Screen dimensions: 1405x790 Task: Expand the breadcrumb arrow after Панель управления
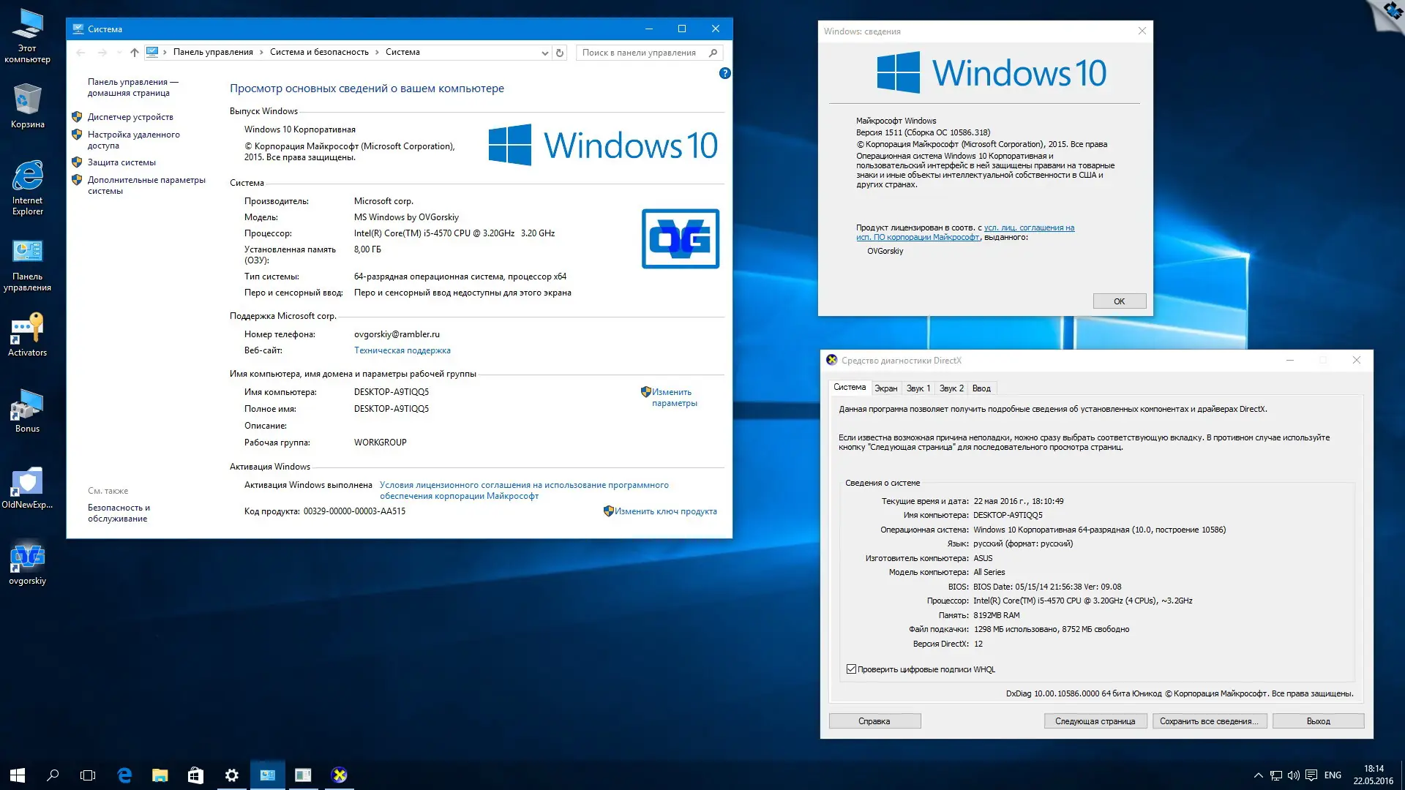(261, 53)
